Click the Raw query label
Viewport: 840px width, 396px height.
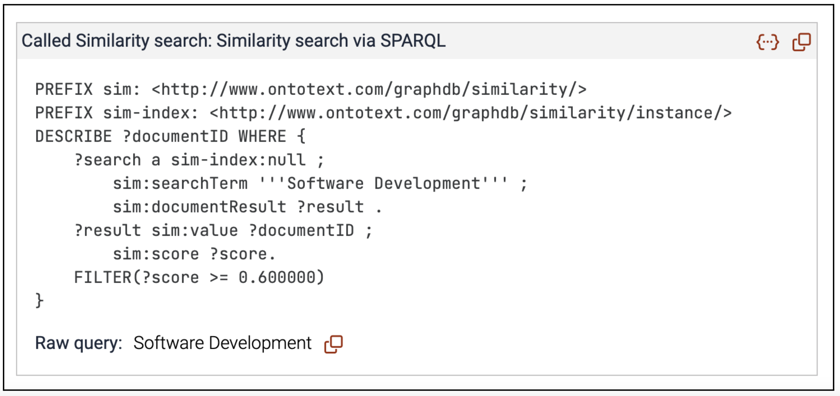pos(78,343)
